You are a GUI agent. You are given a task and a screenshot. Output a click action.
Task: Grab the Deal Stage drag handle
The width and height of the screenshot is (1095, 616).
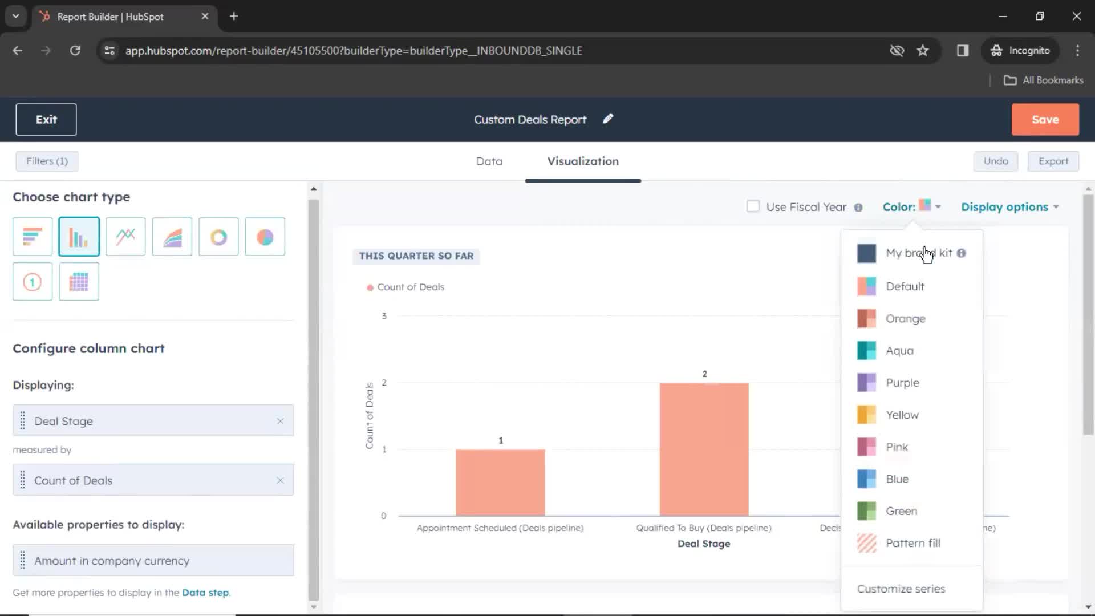23,421
